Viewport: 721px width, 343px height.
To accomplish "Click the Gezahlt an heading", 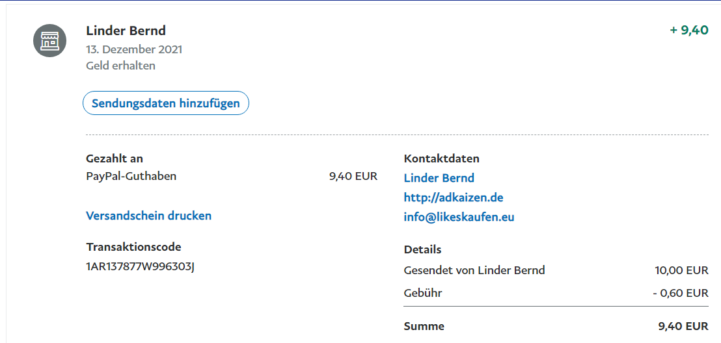I will point(115,159).
